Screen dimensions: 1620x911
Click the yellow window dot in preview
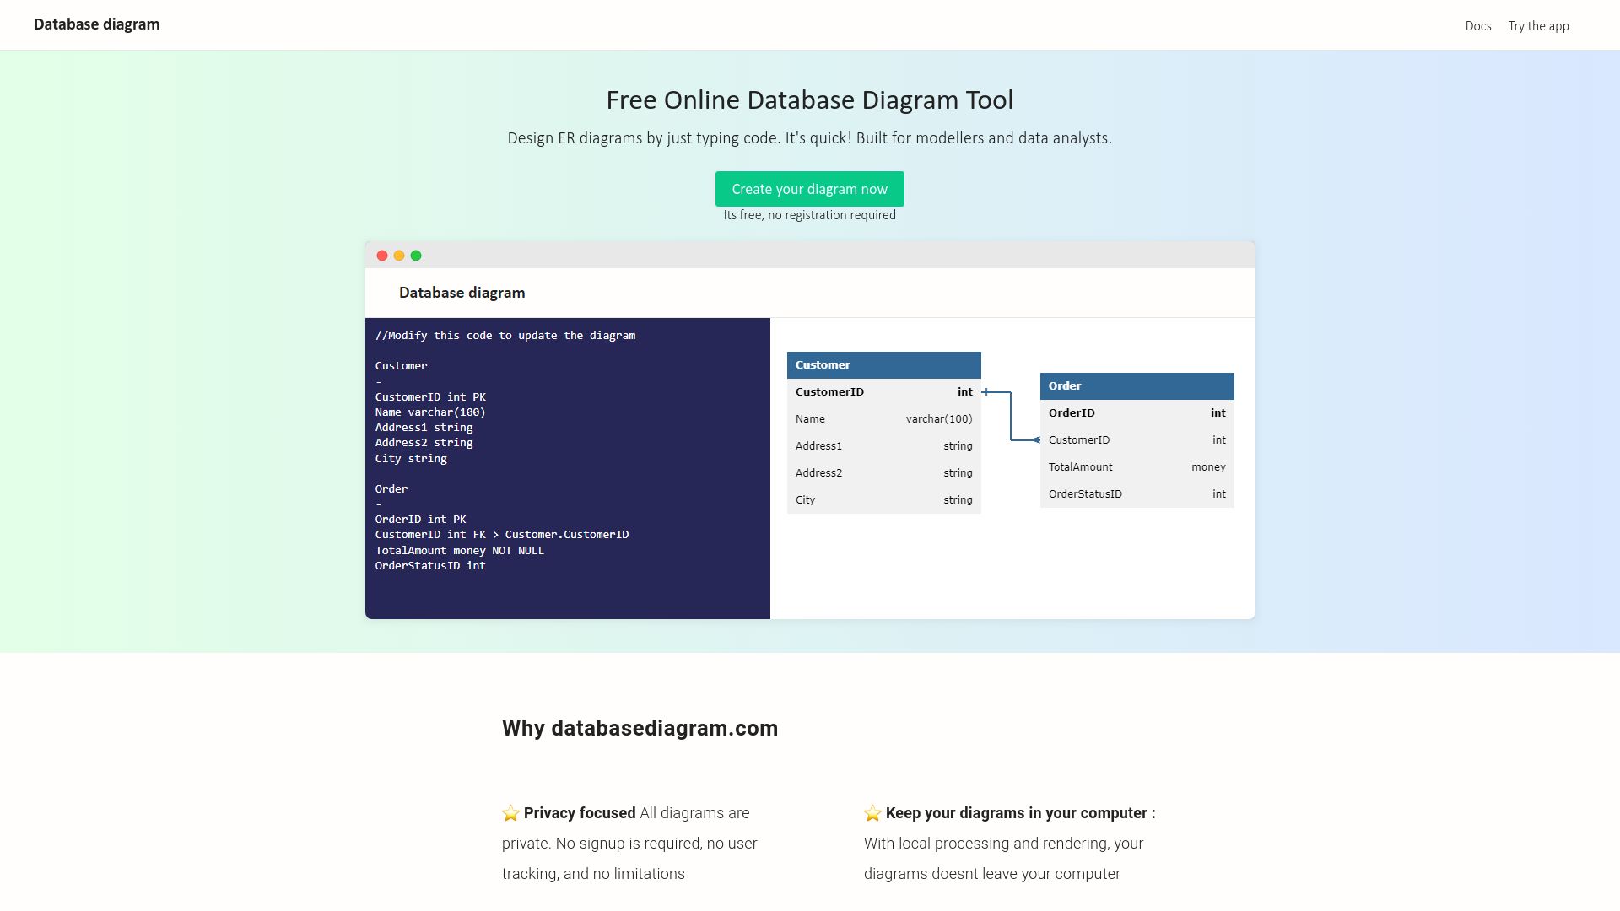click(x=399, y=256)
